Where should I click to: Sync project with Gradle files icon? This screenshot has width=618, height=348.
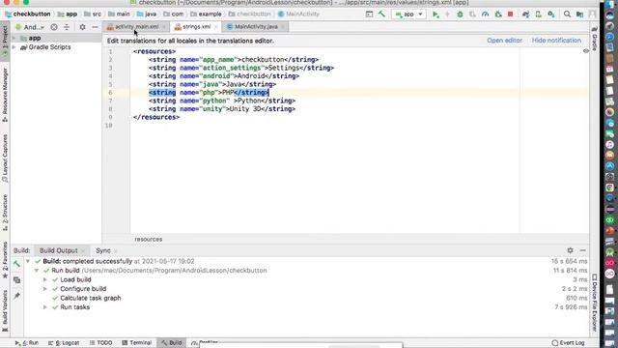525,14
